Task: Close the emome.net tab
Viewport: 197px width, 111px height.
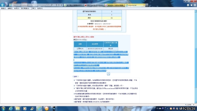Action: click(x=144, y=5)
